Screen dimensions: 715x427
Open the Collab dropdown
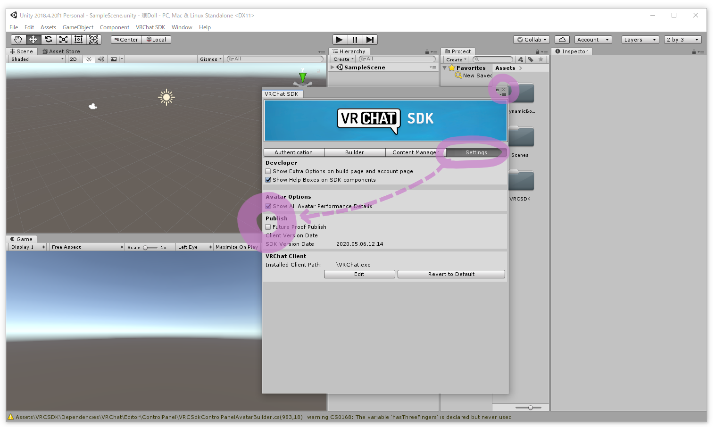point(532,40)
